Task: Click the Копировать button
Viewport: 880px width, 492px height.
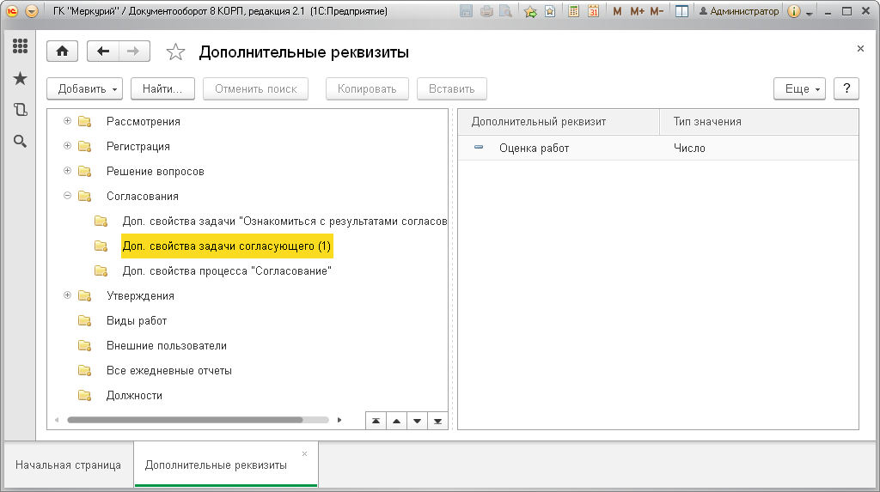Action: pyautogui.click(x=367, y=88)
